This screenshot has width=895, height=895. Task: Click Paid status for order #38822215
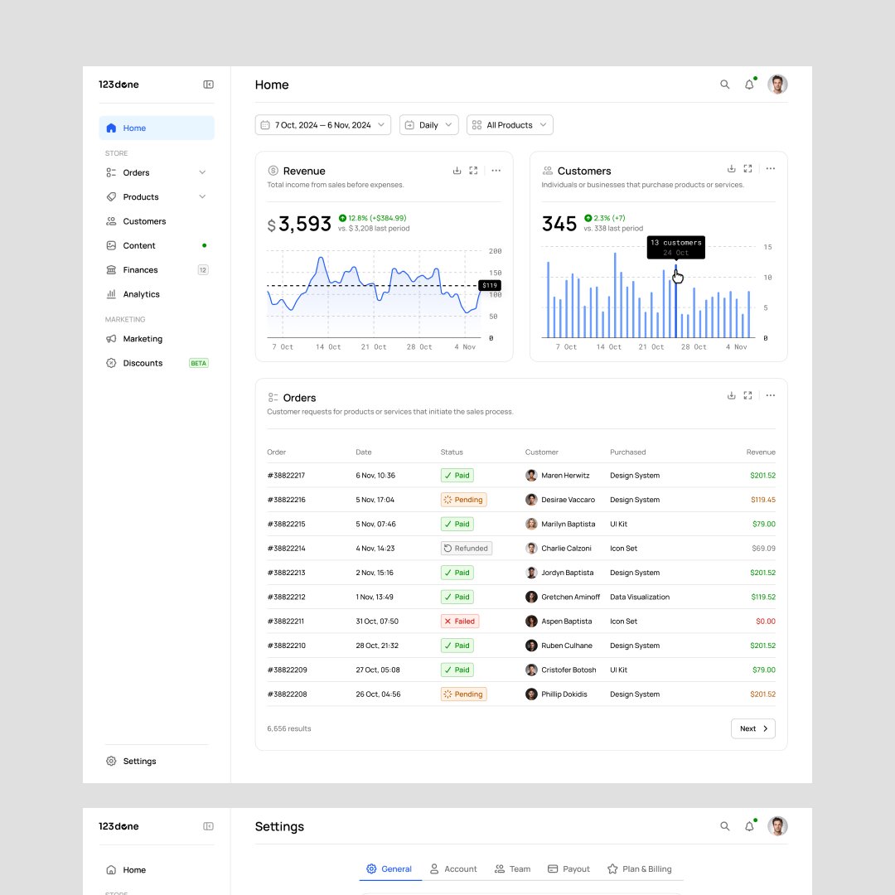[457, 524]
